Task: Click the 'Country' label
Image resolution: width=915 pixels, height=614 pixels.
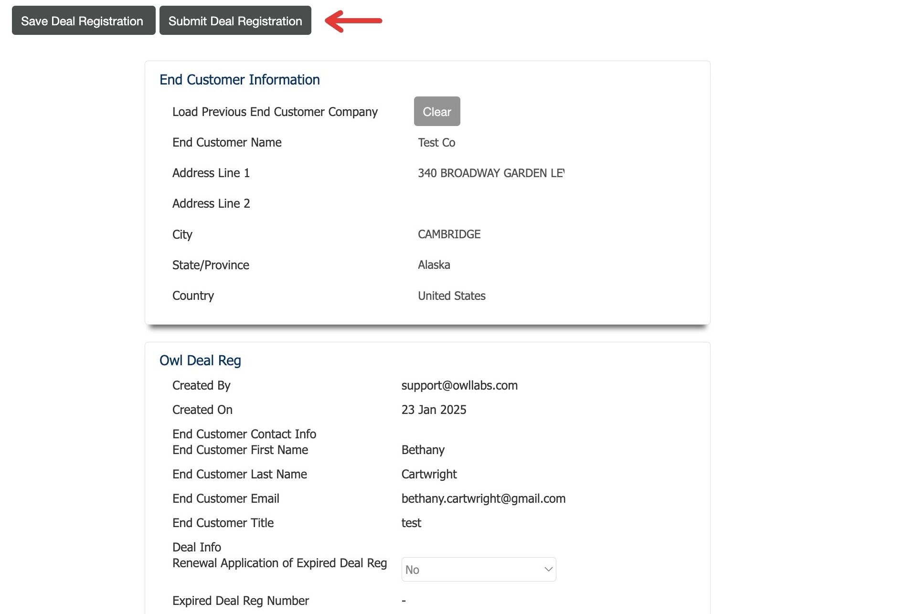Action: 193,296
